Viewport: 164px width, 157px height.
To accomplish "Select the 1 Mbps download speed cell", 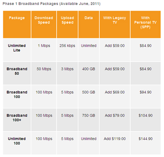I will [x=44, y=46].
